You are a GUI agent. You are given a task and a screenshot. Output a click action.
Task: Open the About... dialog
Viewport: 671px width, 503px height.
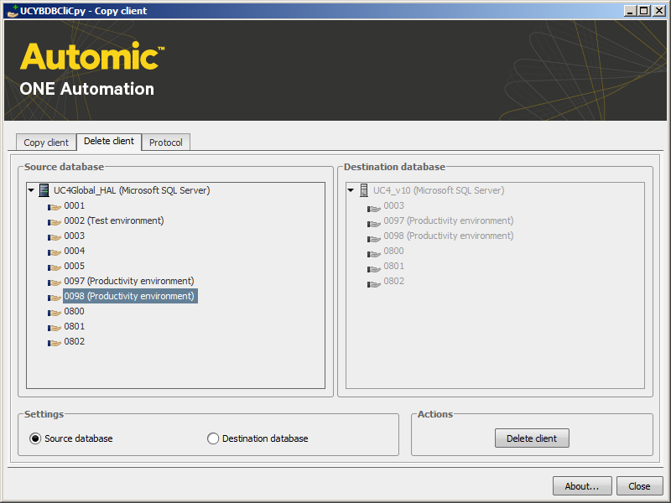582,486
